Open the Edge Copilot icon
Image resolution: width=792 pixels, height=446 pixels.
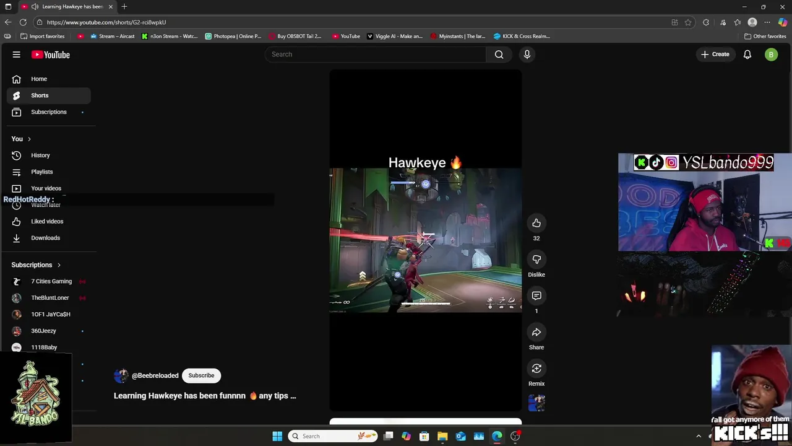click(x=783, y=22)
